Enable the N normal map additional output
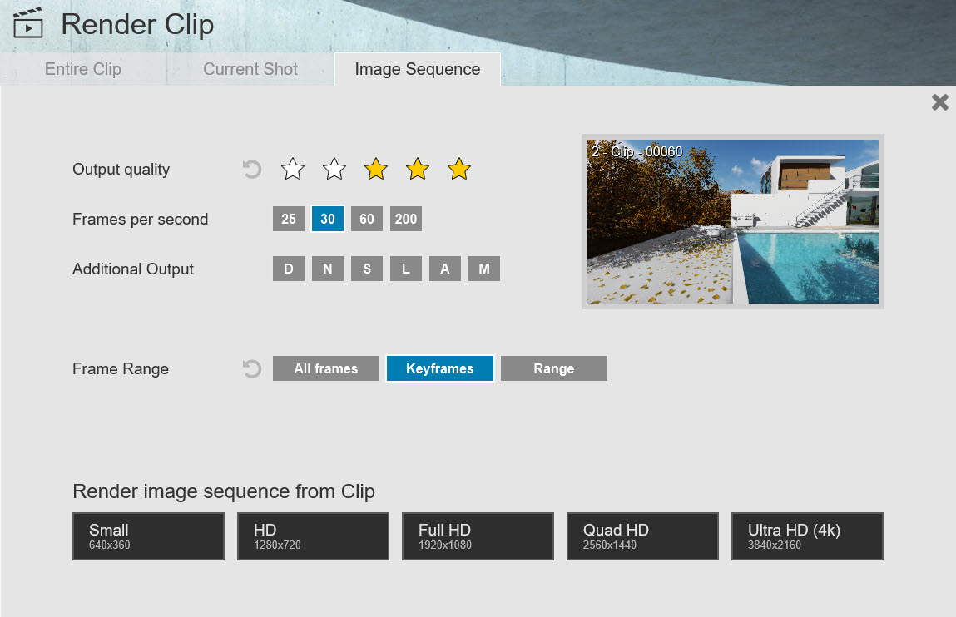This screenshot has height=617, width=956. (x=328, y=269)
